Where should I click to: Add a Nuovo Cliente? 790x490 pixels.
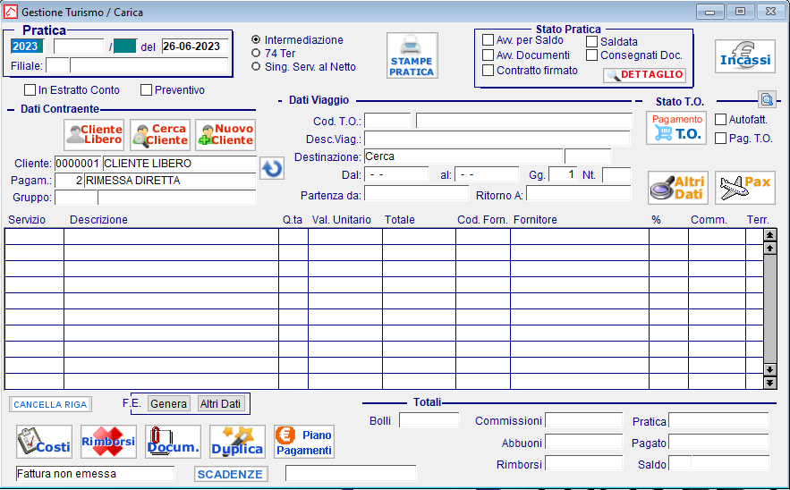click(x=225, y=135)
